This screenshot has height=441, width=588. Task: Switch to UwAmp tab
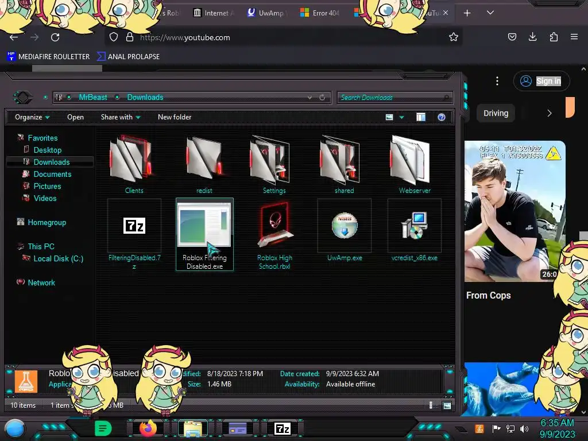268,13
